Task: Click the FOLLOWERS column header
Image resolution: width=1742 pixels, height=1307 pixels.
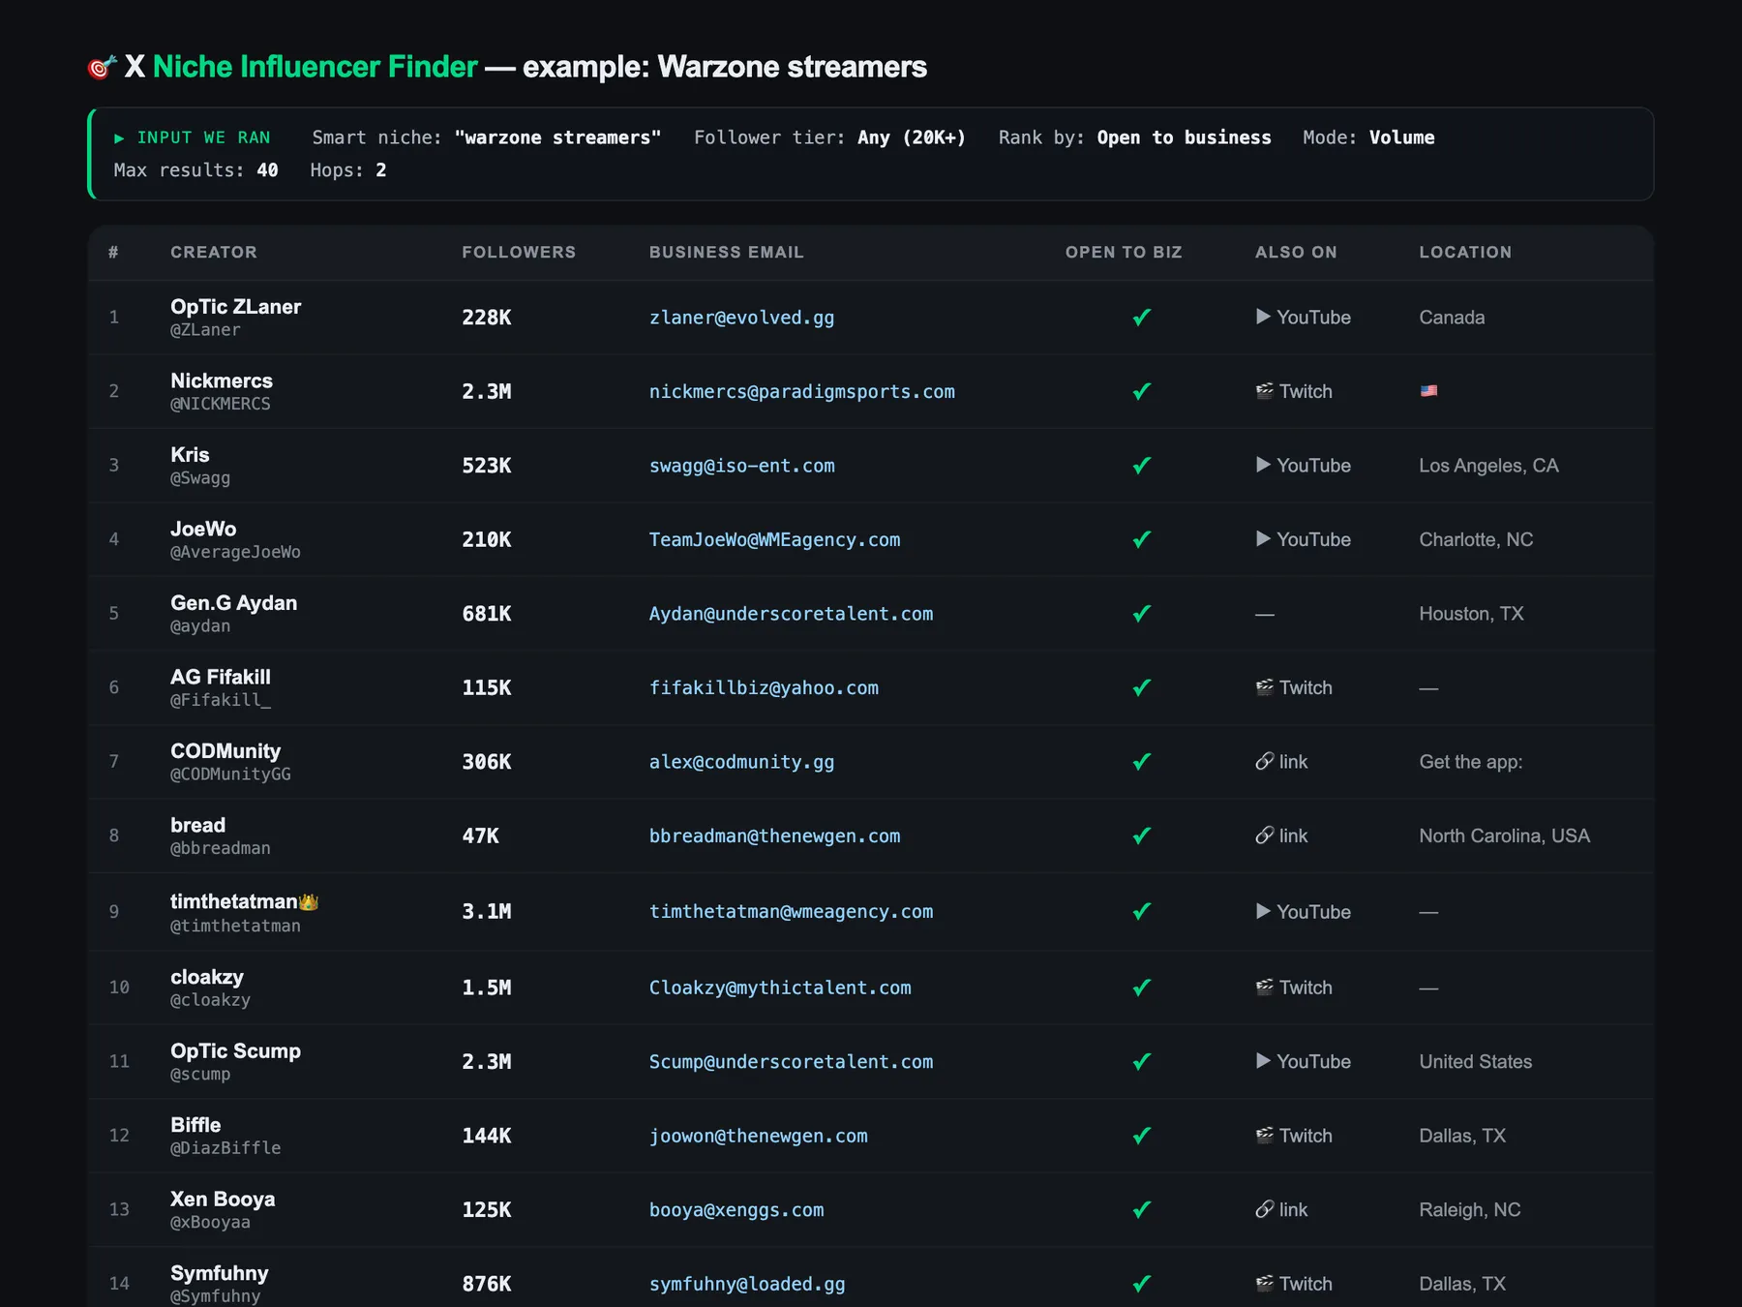Action: pos(519,252)
